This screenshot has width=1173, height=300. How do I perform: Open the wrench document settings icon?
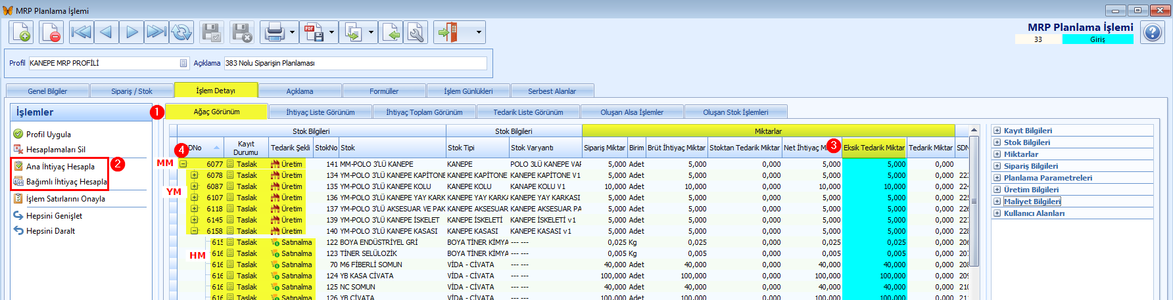tap(416, 32)
